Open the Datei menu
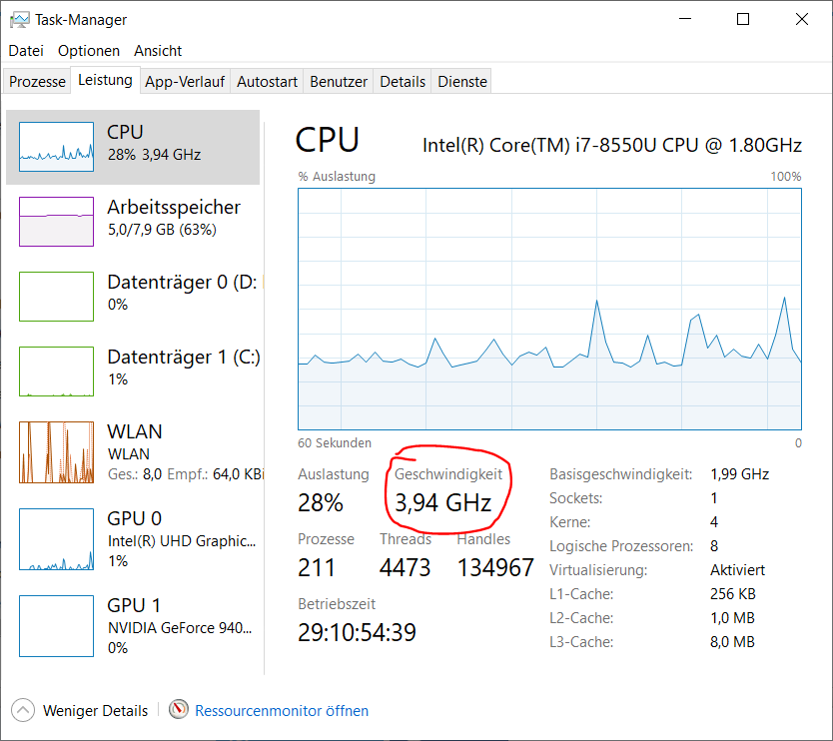This screenshot has height=741, width=833. [26, 51]
